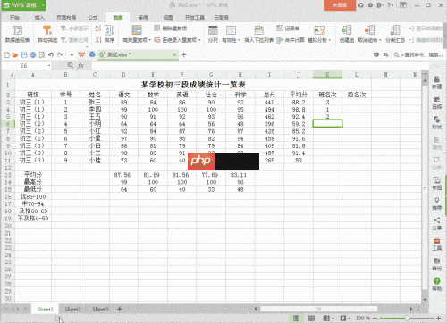Switch to page break preview view
Image resolution: width=447 pixels, height=323 pixels.
[311, 318]
